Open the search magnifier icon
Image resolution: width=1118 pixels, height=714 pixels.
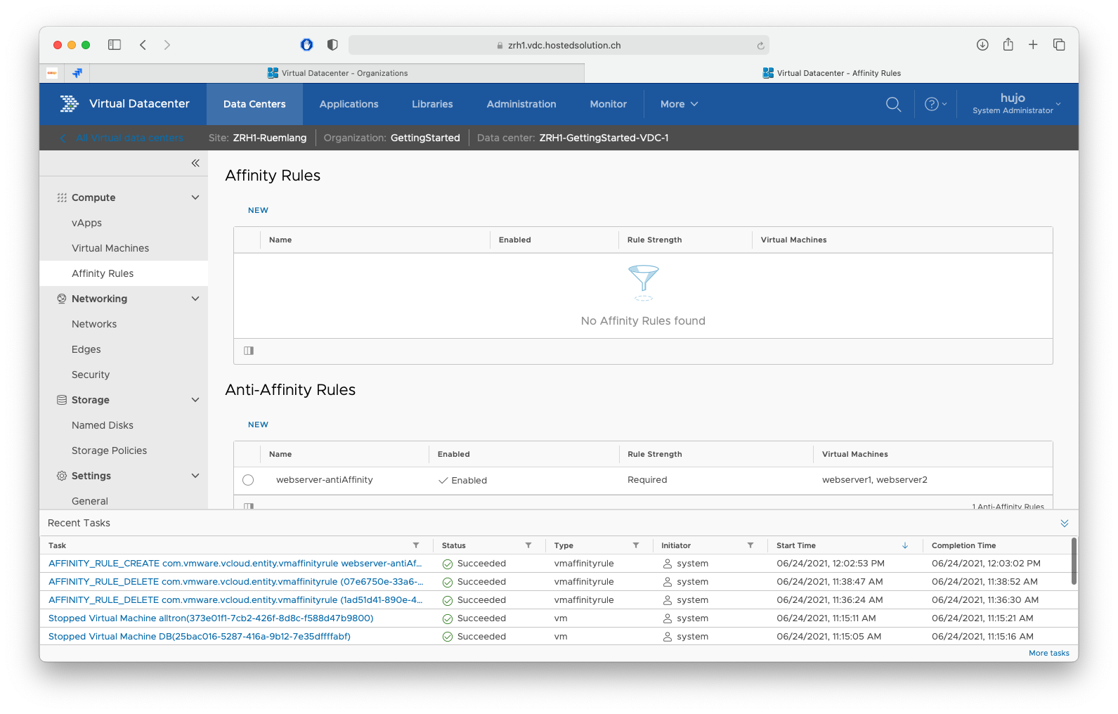[x=893, y=104]
